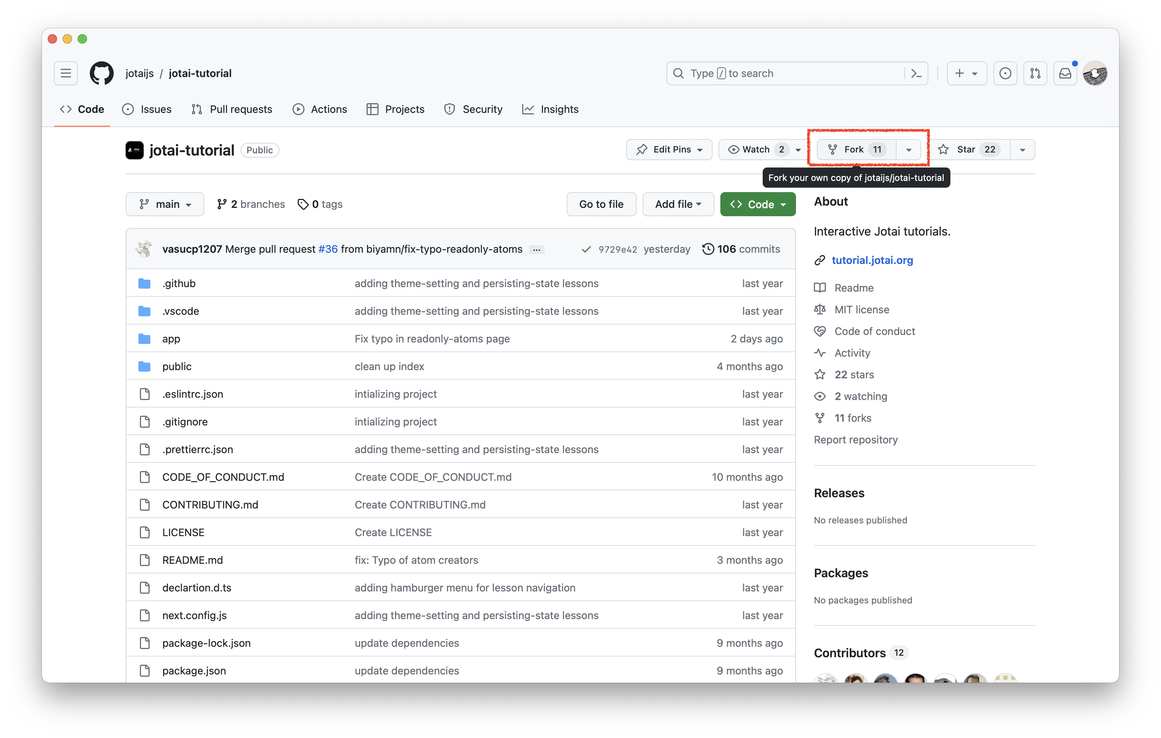Expand the commit message ellipsis button
1161x738 pixels.
(537, 250)
